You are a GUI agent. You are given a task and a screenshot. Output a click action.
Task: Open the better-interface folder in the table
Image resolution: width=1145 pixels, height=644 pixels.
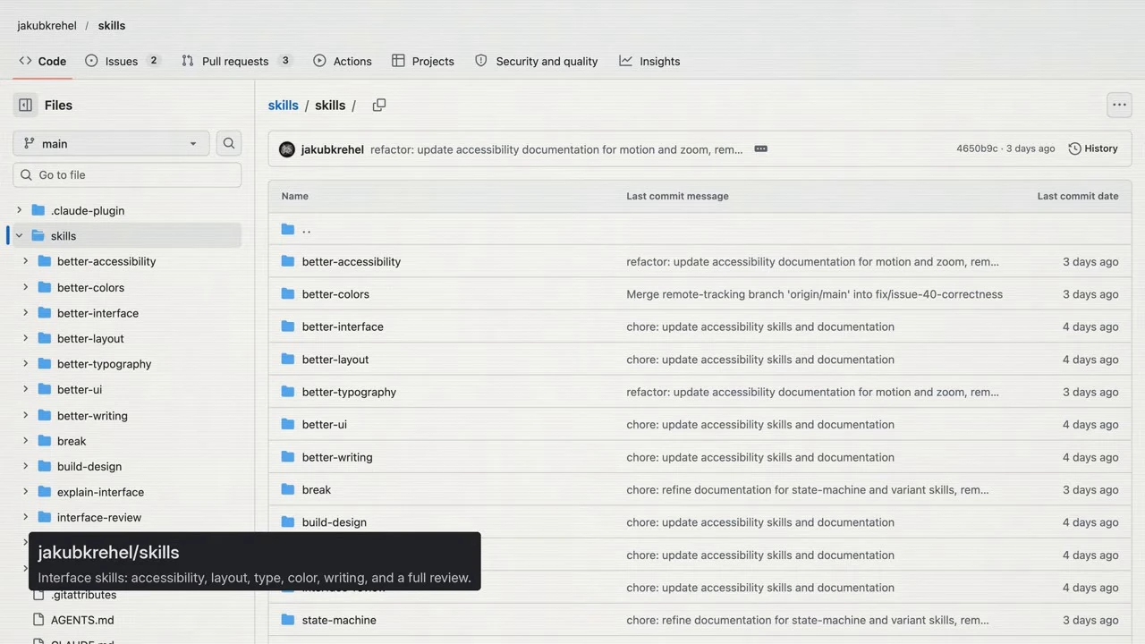343,326
